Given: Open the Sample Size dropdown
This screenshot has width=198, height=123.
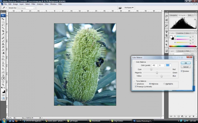Looking at the screenshot, I should (26, 8).
